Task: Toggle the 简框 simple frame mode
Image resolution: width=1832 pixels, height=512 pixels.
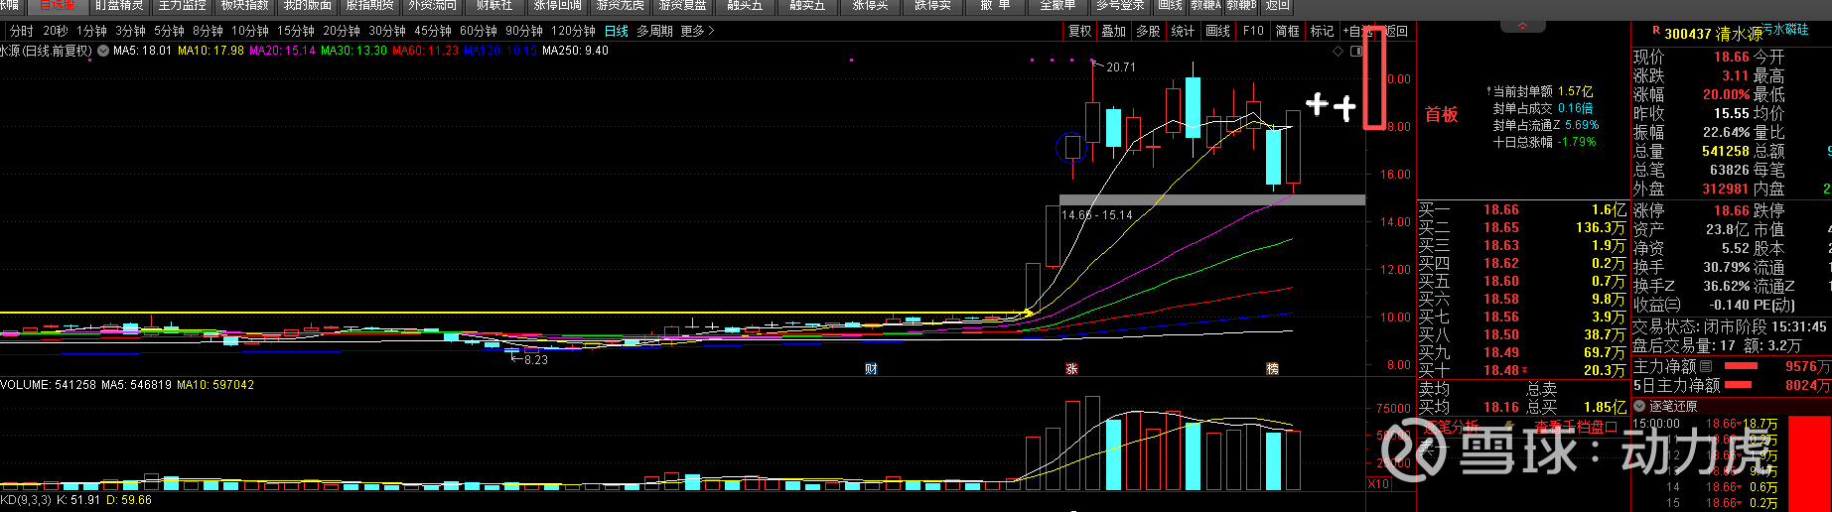Action: [1287, 31]
